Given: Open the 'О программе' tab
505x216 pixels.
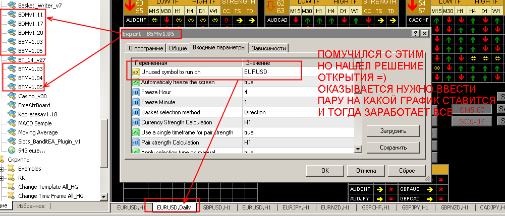Looking at the screenshot, I should point(146,48).
